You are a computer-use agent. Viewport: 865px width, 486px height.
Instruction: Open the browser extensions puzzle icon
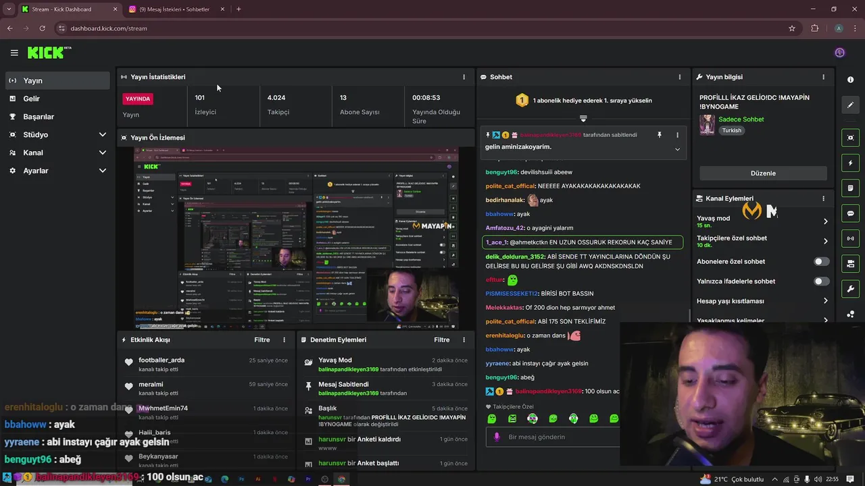(x=814, y=28)
